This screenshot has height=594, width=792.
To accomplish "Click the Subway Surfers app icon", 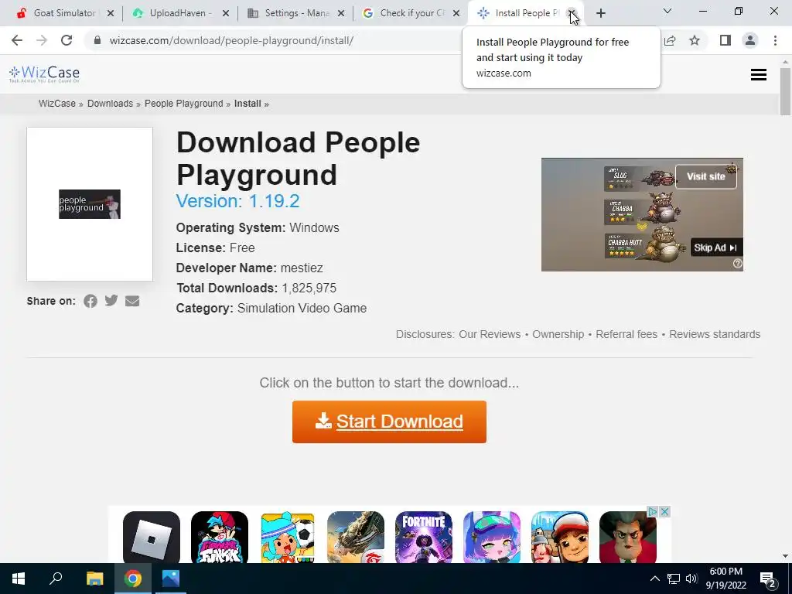I will coord(560,538).
